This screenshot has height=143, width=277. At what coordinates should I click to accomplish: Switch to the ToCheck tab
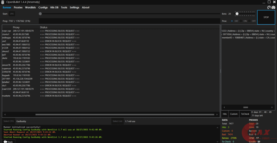point(245,114)
